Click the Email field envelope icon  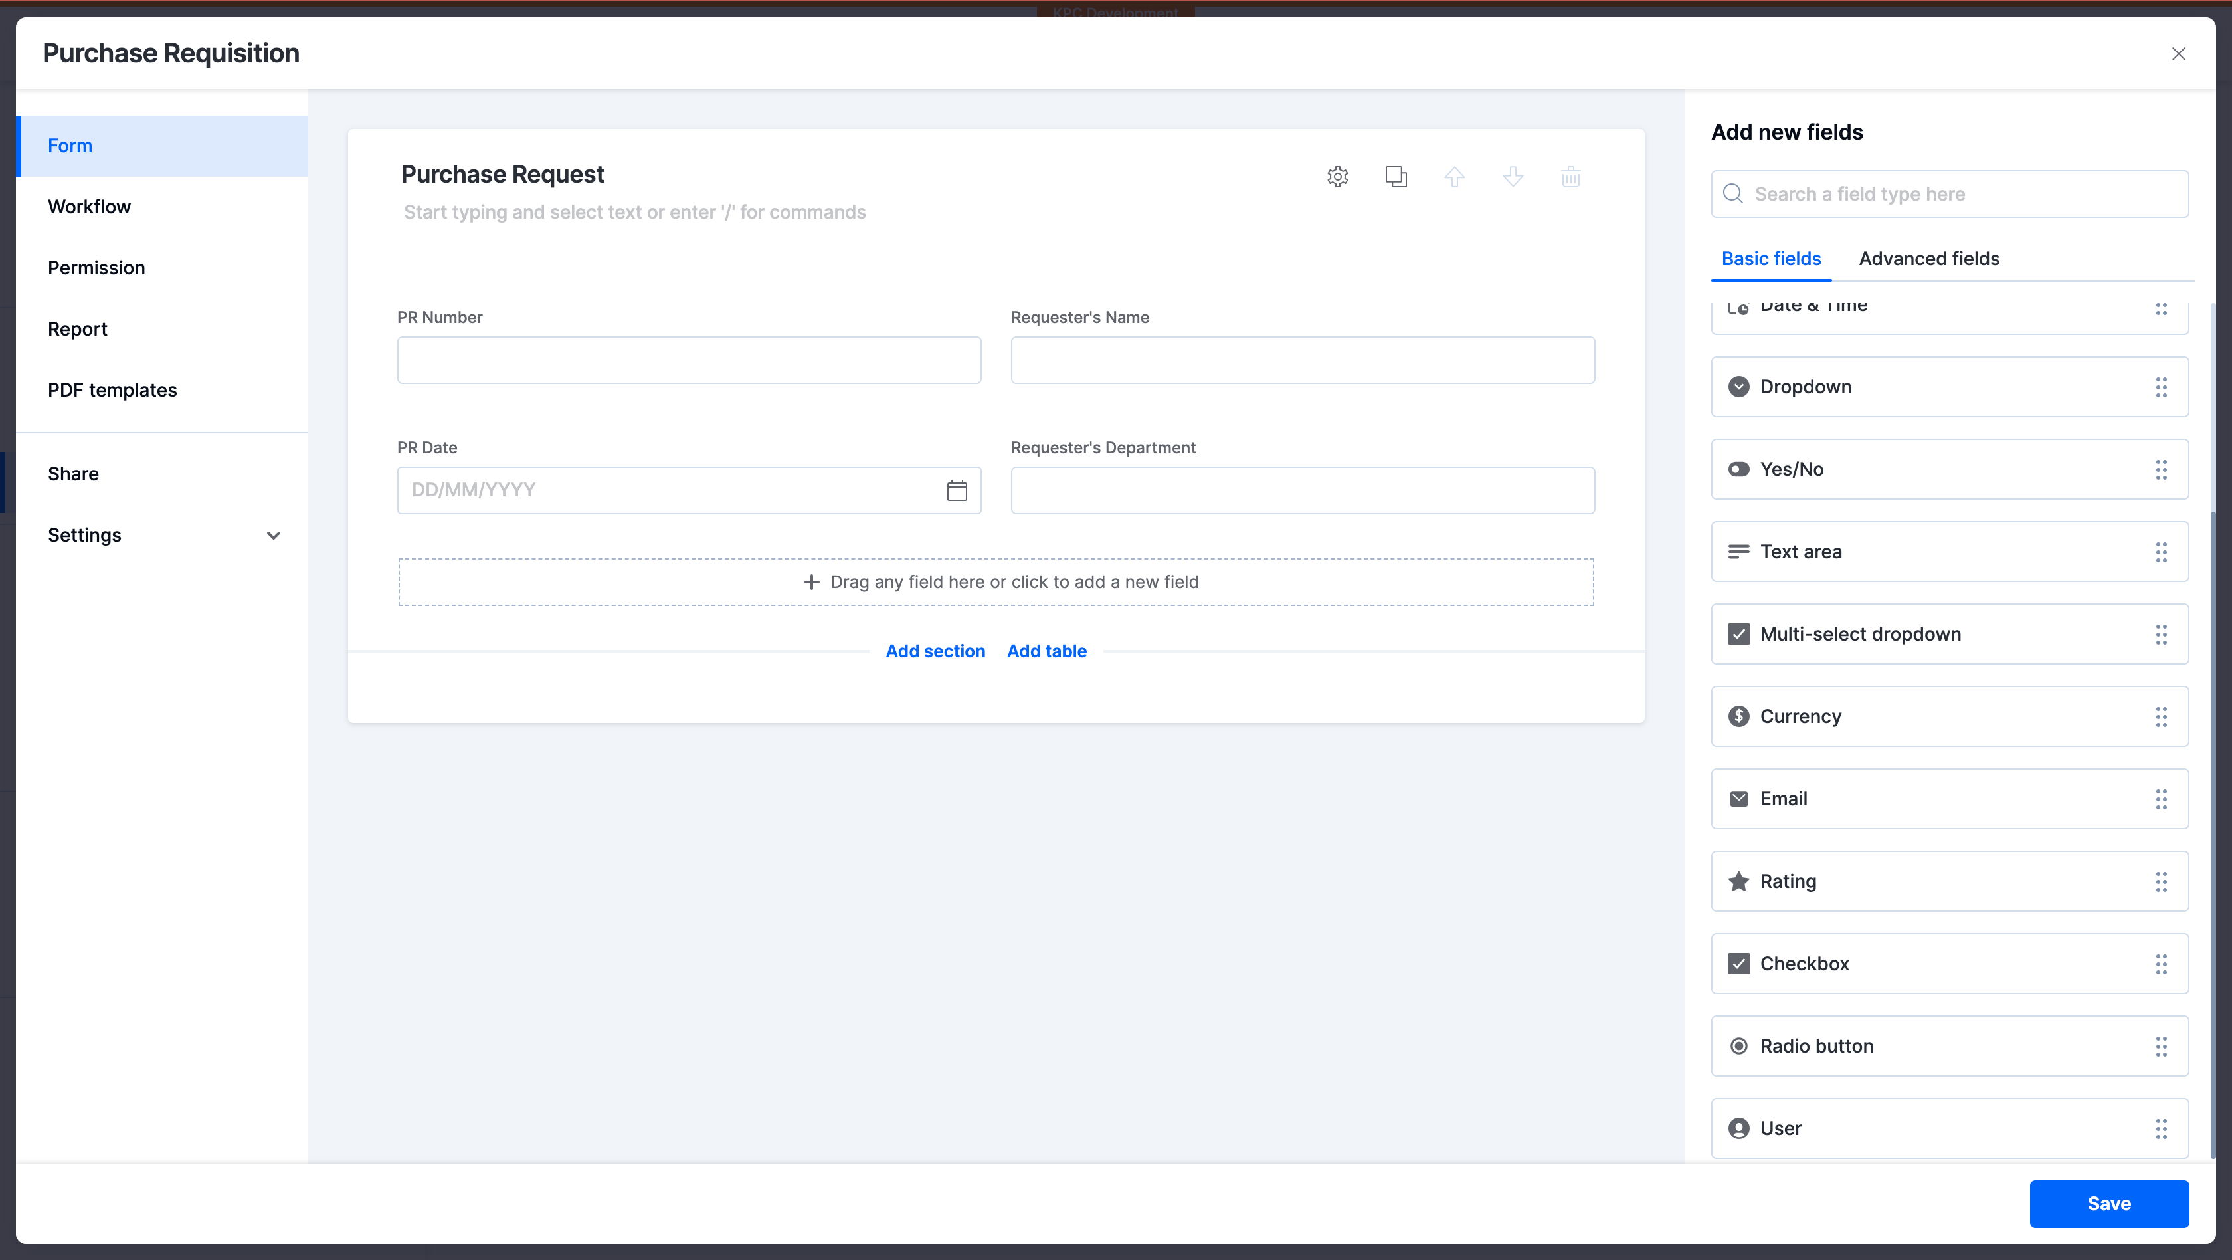[x=1739, y=798]
